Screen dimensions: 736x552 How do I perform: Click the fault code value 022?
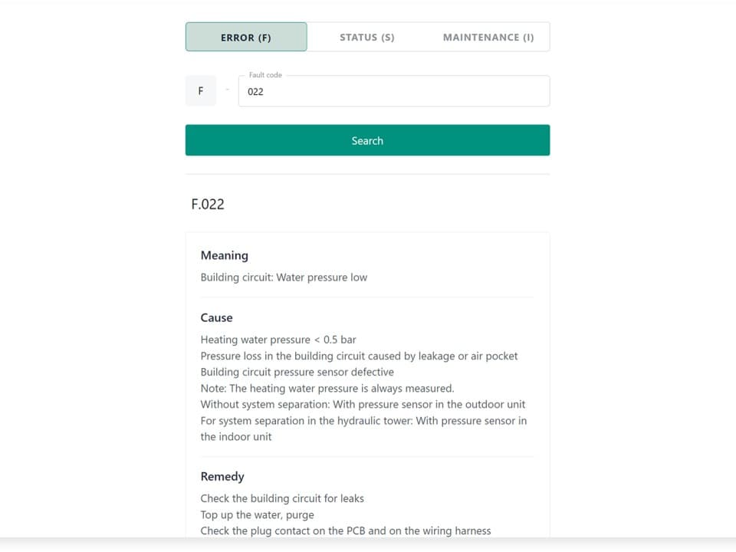[255, 92]
